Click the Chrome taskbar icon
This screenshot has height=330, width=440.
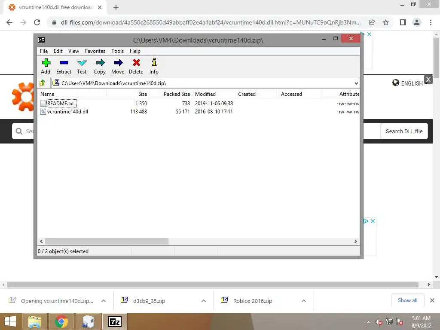61,321
